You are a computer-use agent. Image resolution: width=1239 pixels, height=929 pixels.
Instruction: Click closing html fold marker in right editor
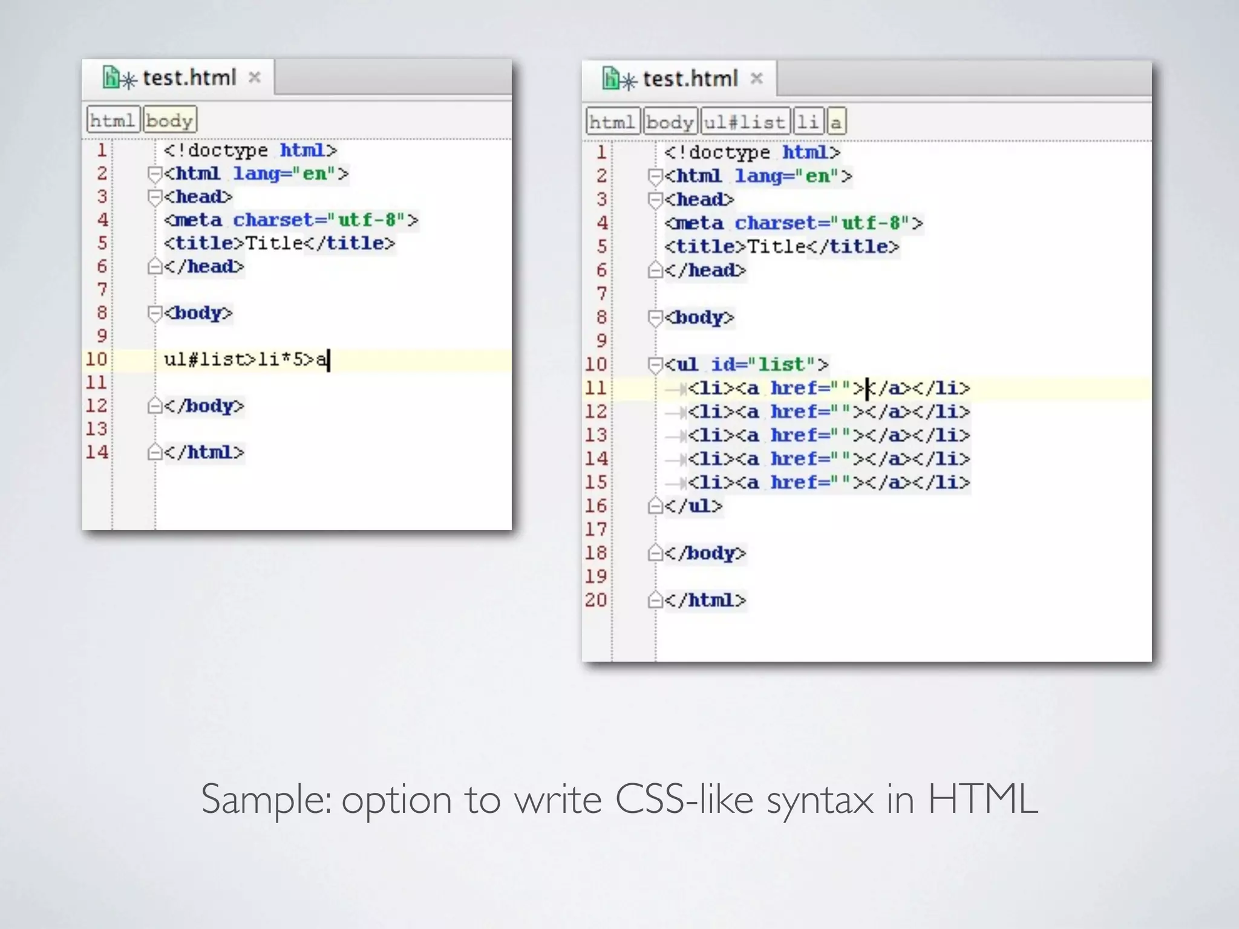(655, 601)
